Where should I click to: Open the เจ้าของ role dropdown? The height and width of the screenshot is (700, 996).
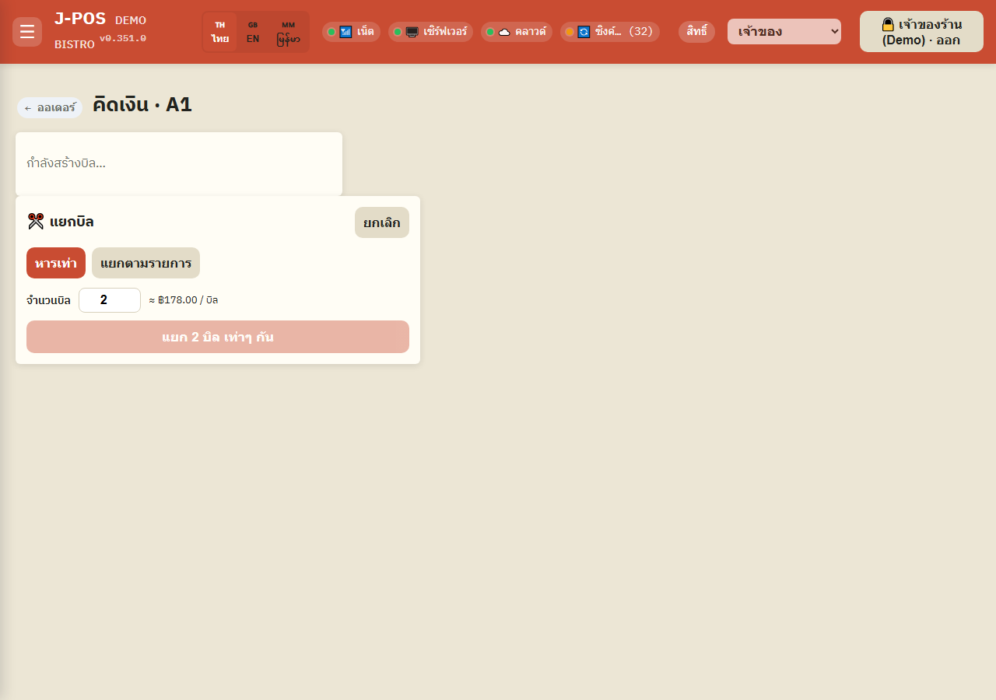coord(784,32)
